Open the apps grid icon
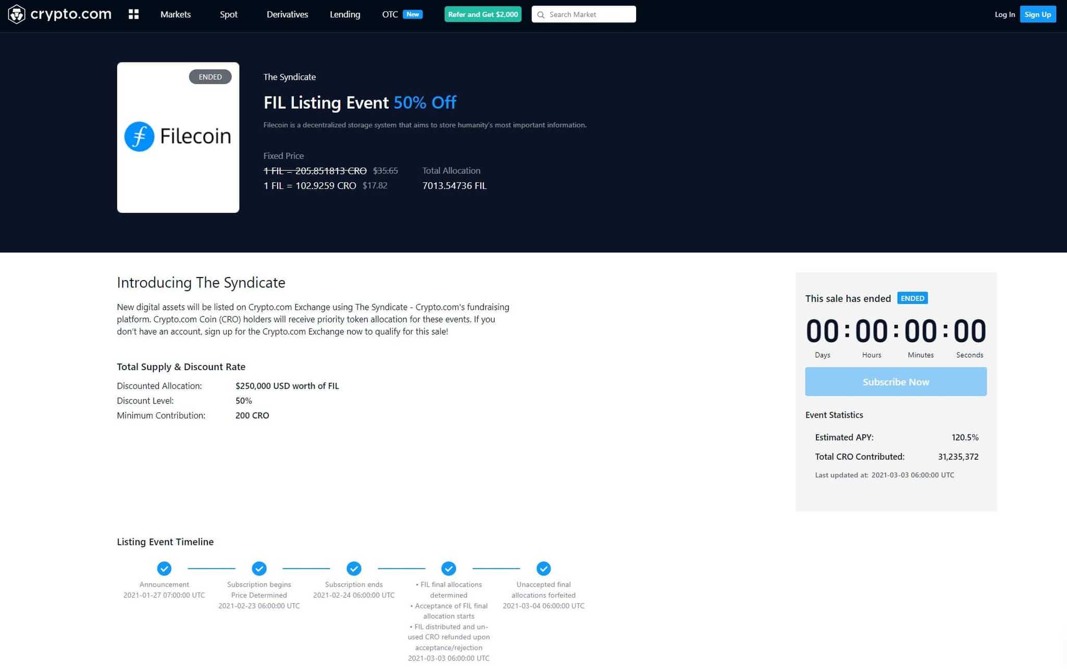Image resolution: width=1067 pixels, height=669 pixels. [133, 14]
